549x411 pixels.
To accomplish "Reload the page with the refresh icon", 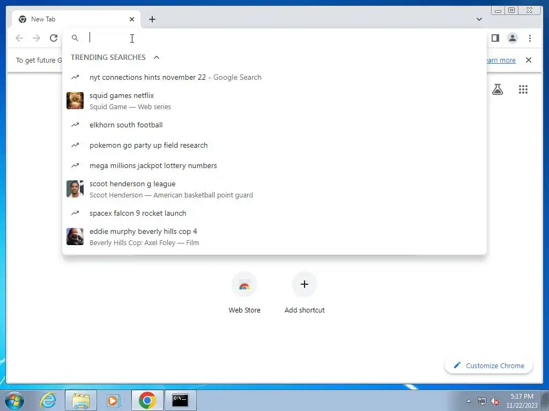I will click(54, 38).
